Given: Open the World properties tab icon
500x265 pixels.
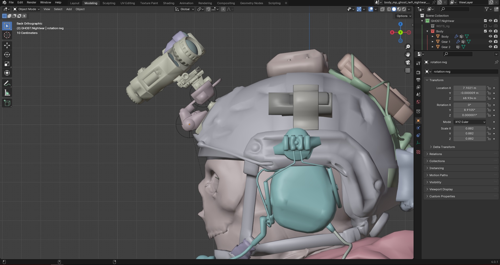Looking at the screenshot, I should (x=418, y=102).
